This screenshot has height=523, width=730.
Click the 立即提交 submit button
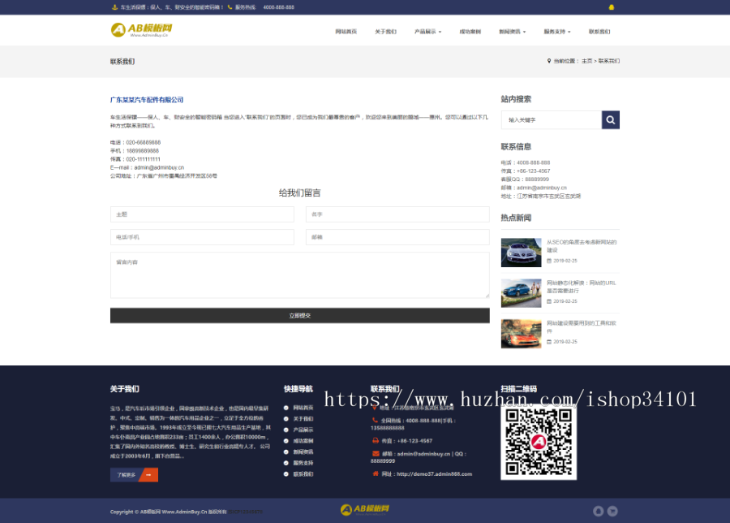300,316
